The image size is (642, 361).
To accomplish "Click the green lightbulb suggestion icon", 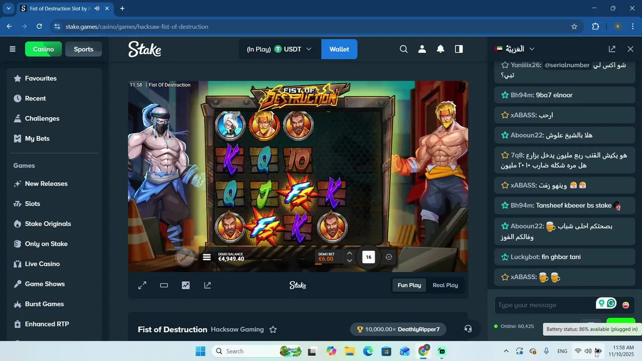I will [x=601, y=303].
